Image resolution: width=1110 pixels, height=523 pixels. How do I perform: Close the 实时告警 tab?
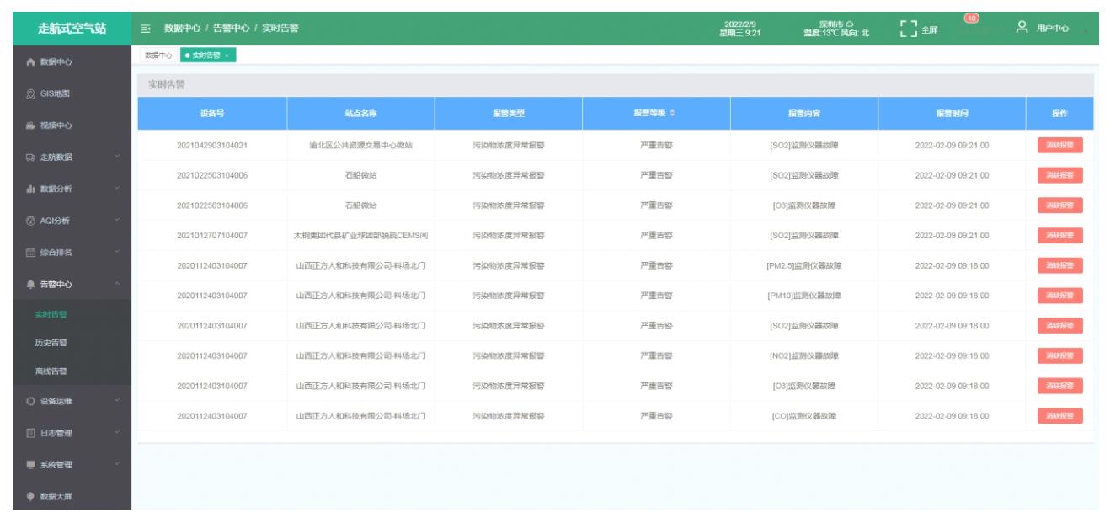(x=227, y=56)
